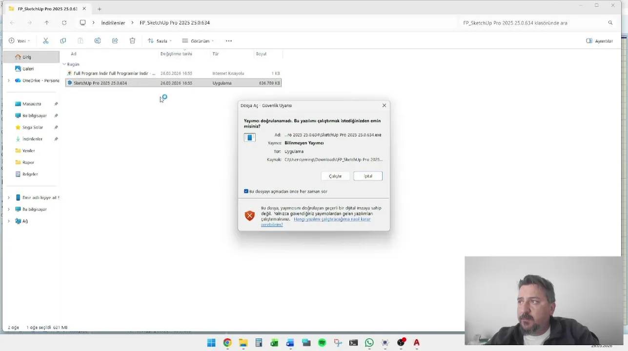
Task: Open the red A AutoCAD taskbar icon
Action: click(x=417, y=343)
